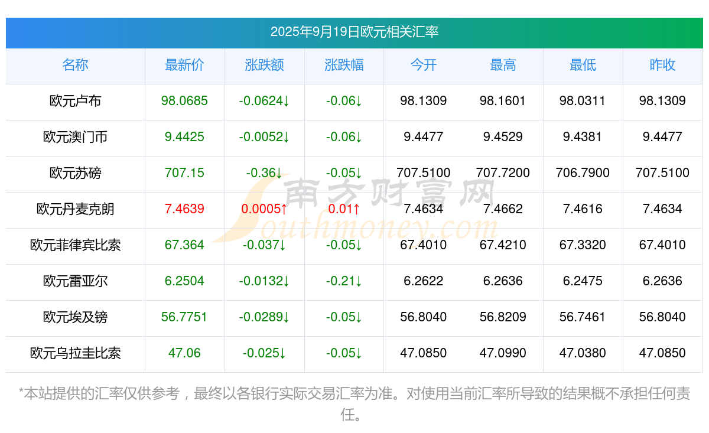
Task: Select the 最新价 column header
Action: coord(184,65)
